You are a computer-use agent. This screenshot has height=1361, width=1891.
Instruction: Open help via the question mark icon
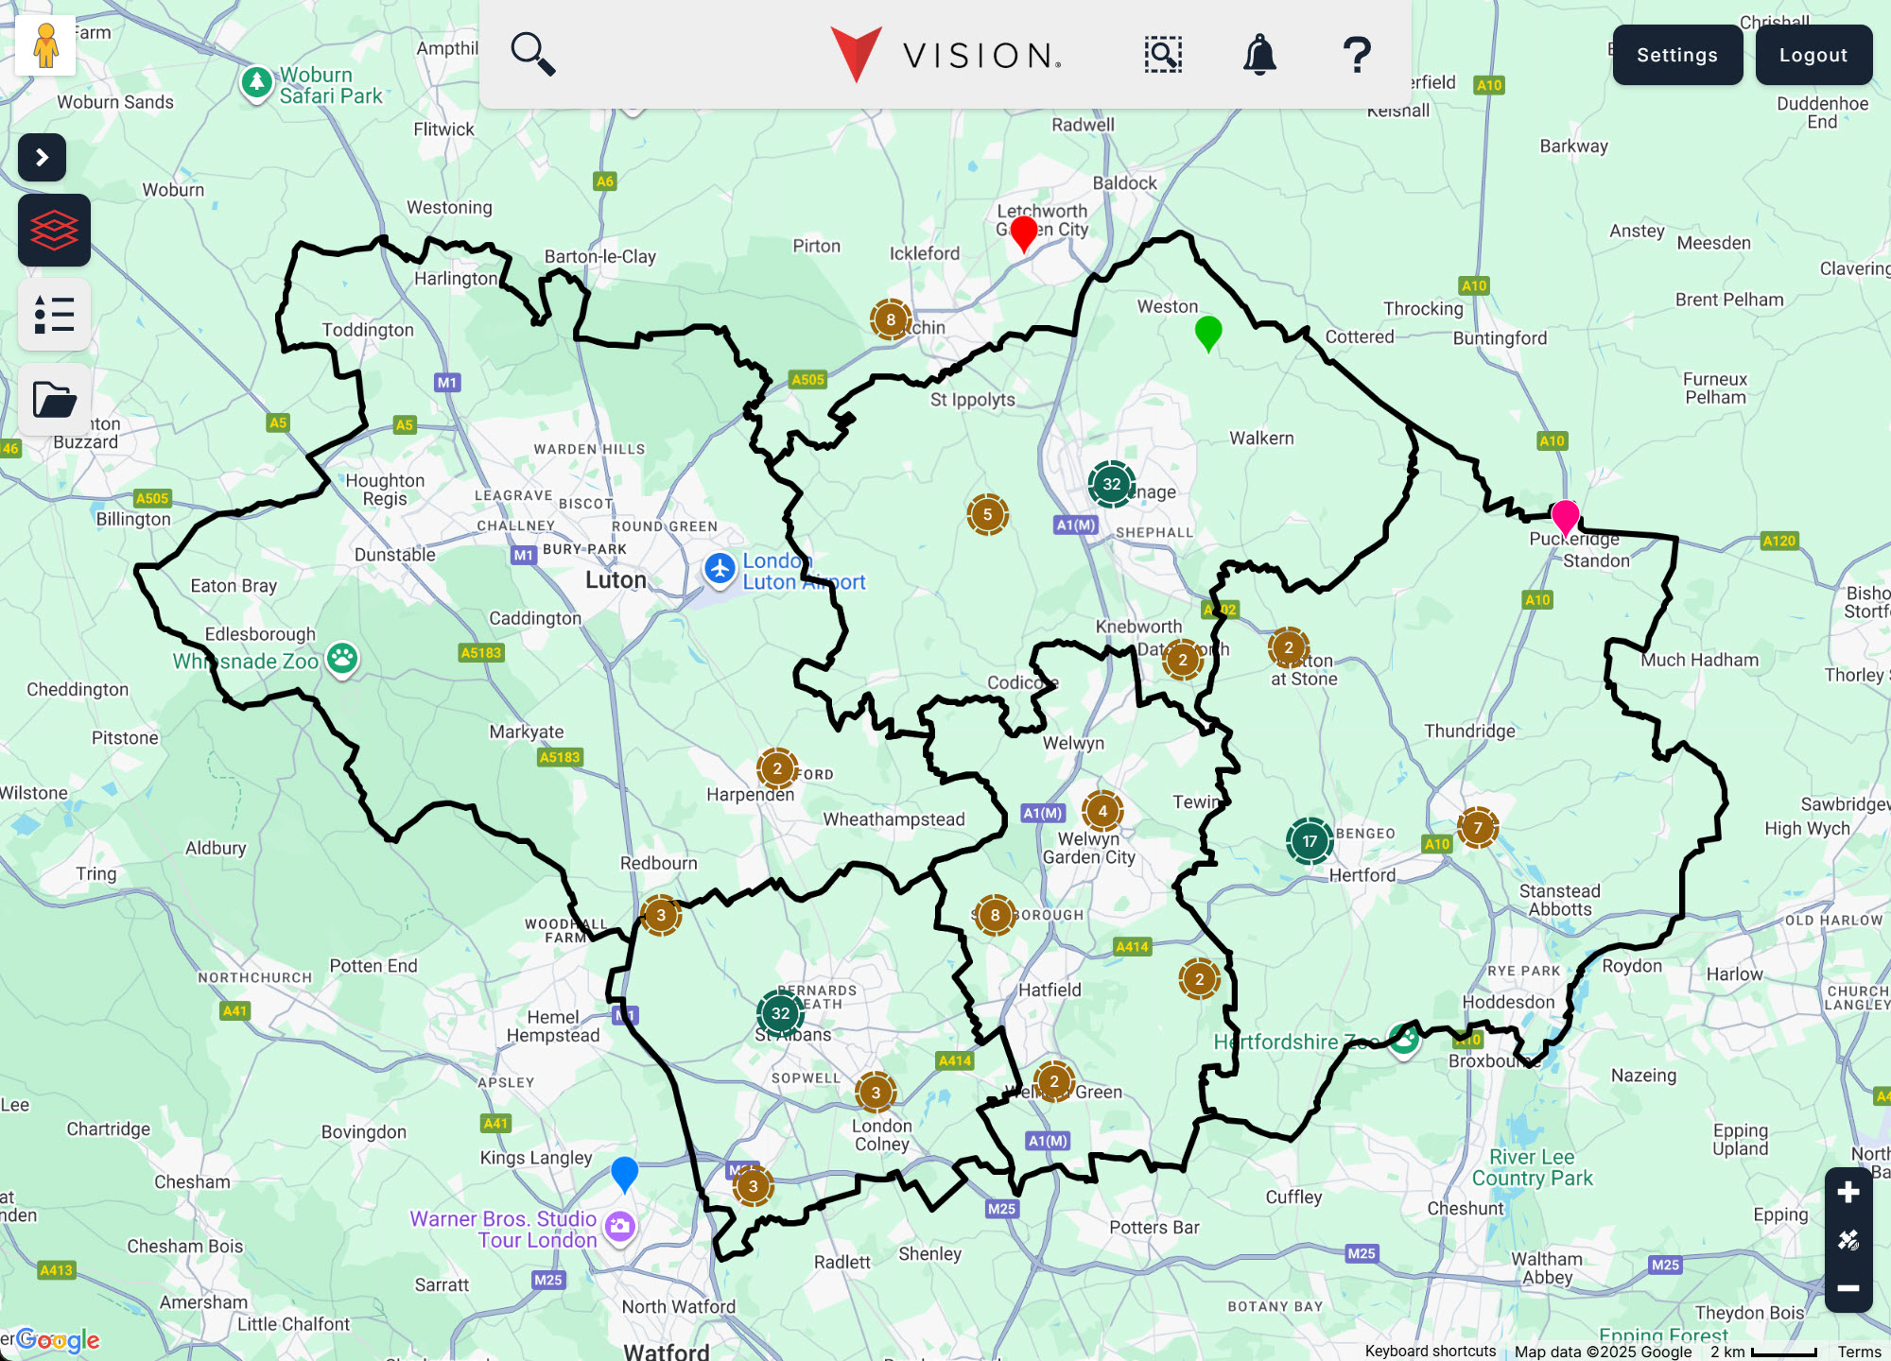1356,54
